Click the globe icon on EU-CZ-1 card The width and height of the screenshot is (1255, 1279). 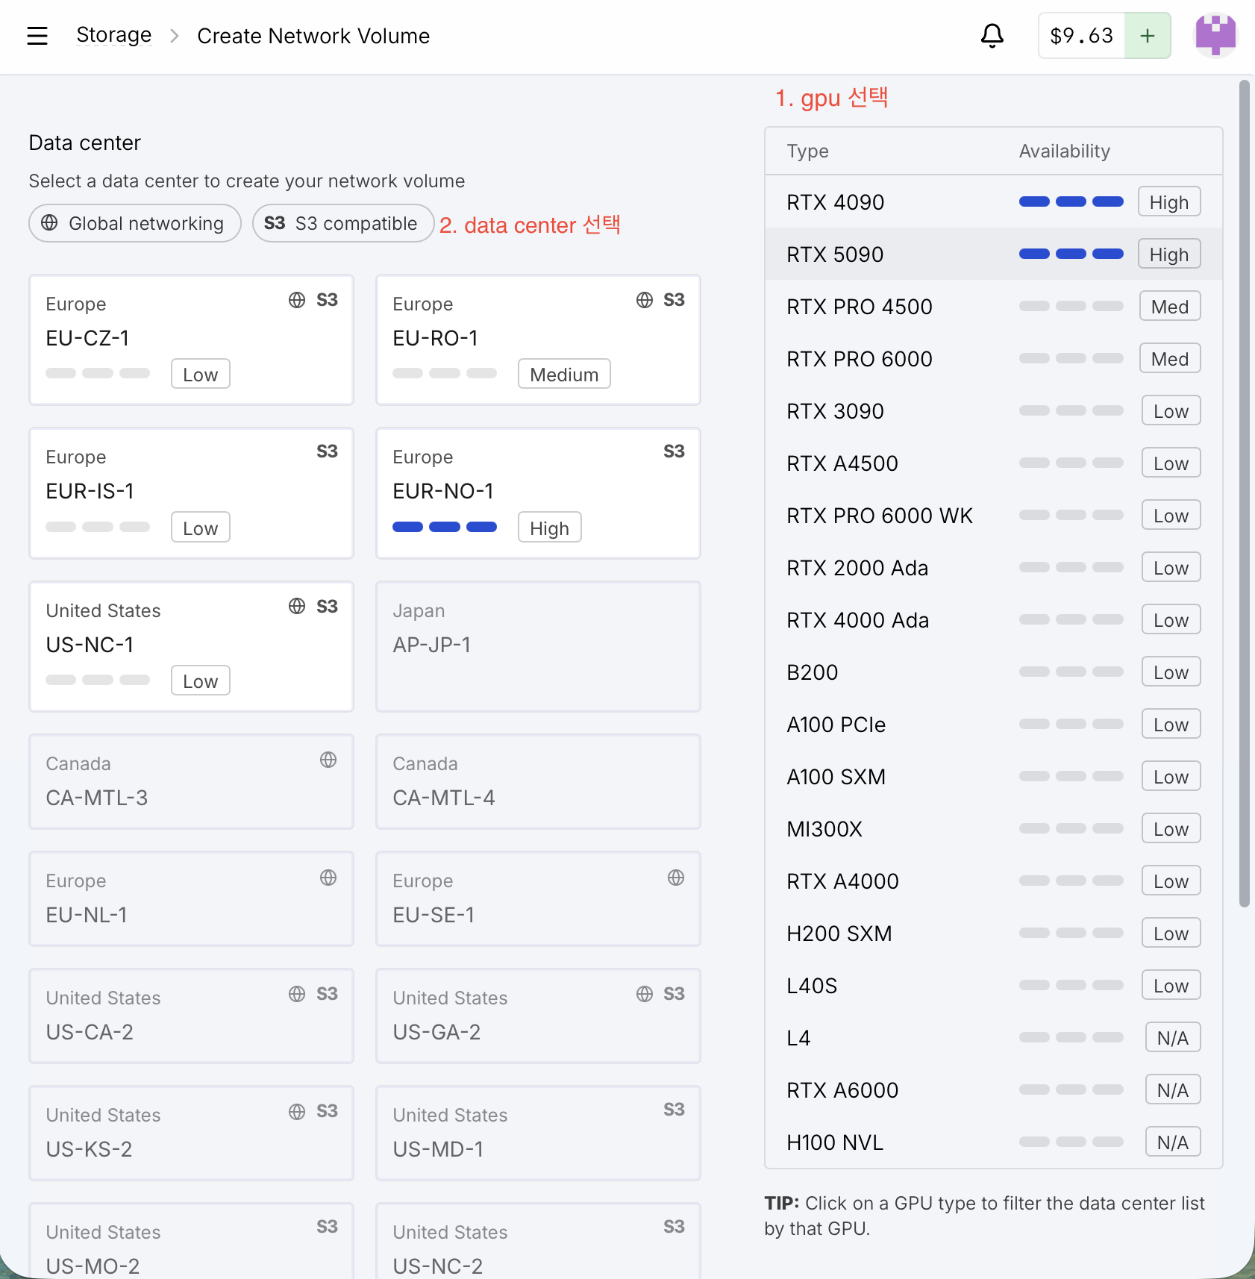click(x=297, y=300)
